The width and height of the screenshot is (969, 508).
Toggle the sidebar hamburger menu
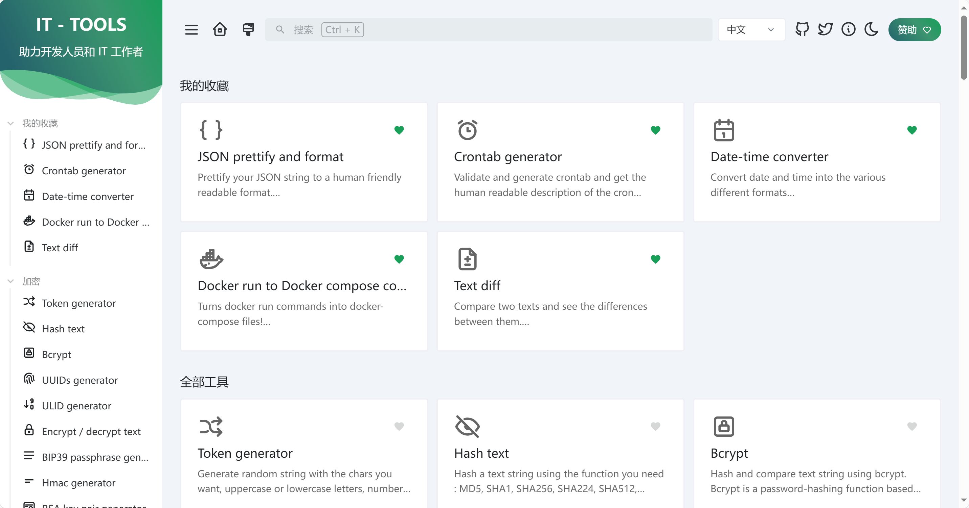click(191, 30)
